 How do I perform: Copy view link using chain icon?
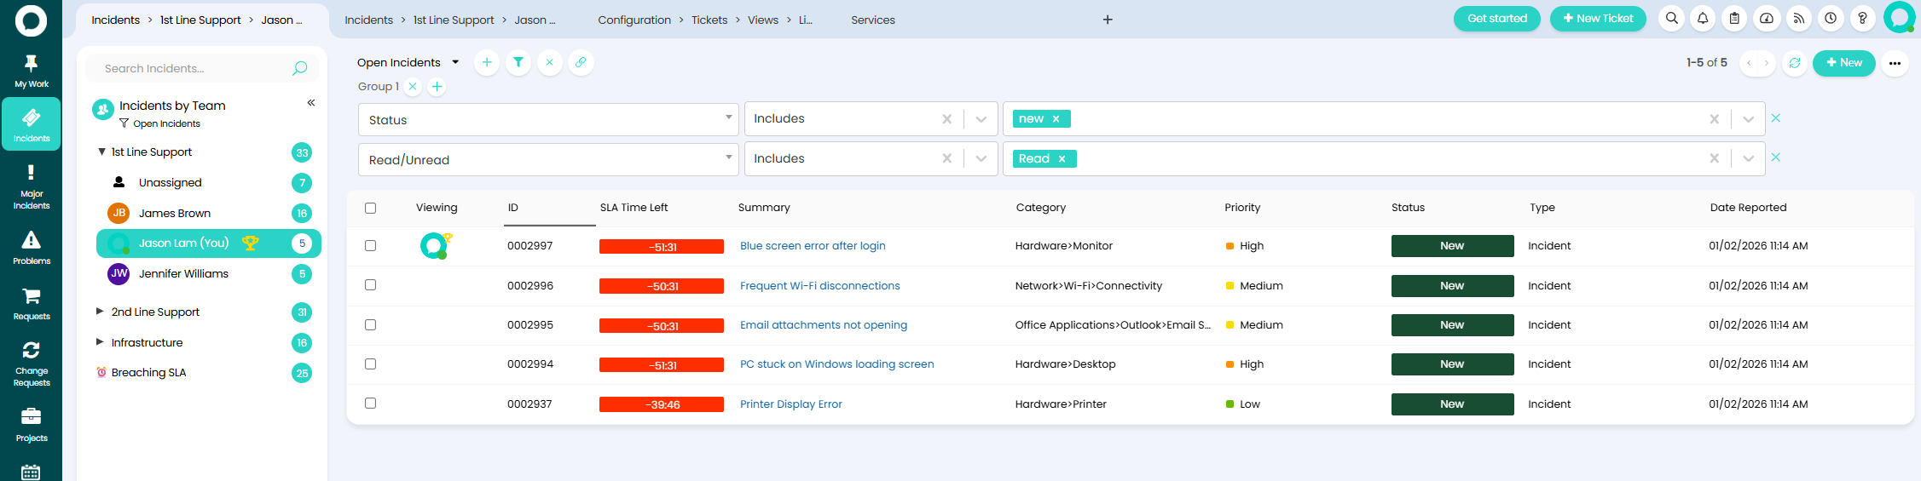point(581,62)
